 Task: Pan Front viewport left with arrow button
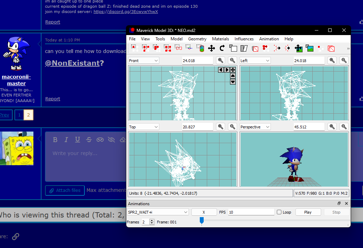(x=221, y=70)
